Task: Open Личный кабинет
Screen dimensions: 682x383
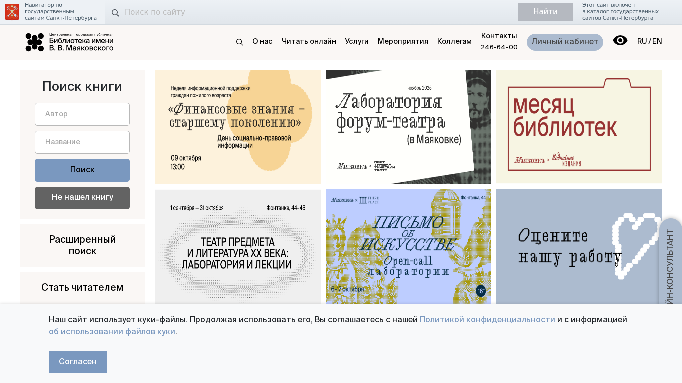Action: click(565, 42)
